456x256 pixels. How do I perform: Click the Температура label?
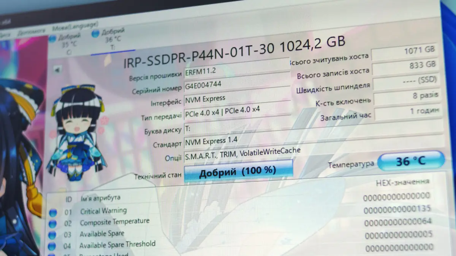coord(351,165)
